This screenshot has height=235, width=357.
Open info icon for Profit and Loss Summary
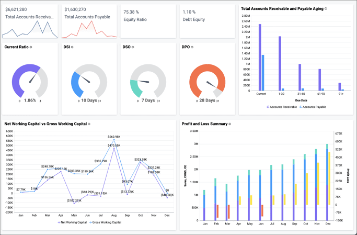coord(230,124)
